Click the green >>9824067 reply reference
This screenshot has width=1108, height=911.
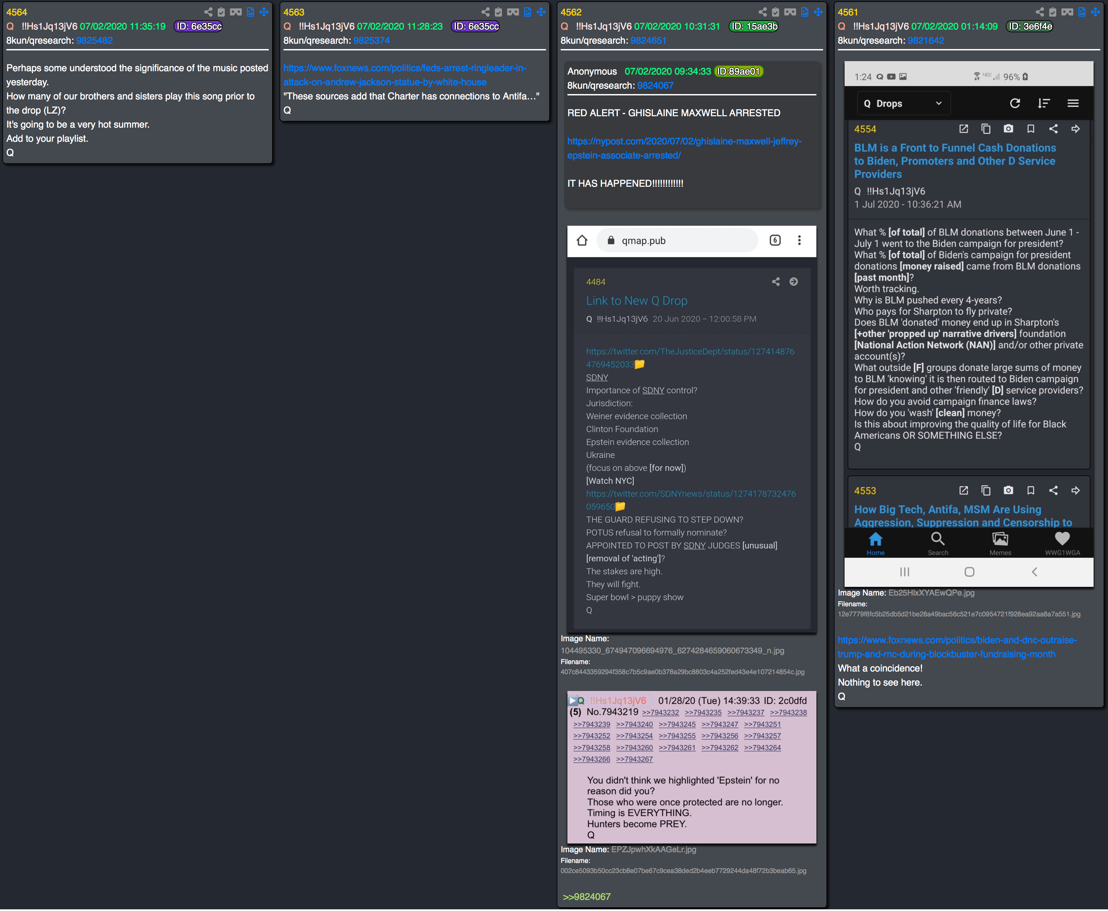pyautogui.click(x=586, y=897)
